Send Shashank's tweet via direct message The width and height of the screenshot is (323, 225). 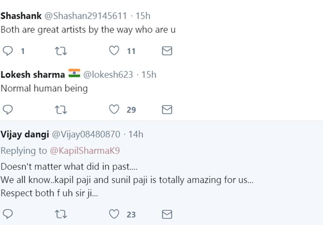[167, 50]
